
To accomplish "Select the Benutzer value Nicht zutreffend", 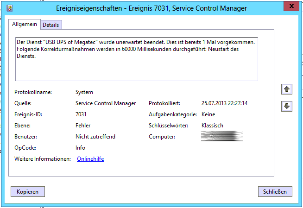I will pyautogui.click(x=95, y=137).
